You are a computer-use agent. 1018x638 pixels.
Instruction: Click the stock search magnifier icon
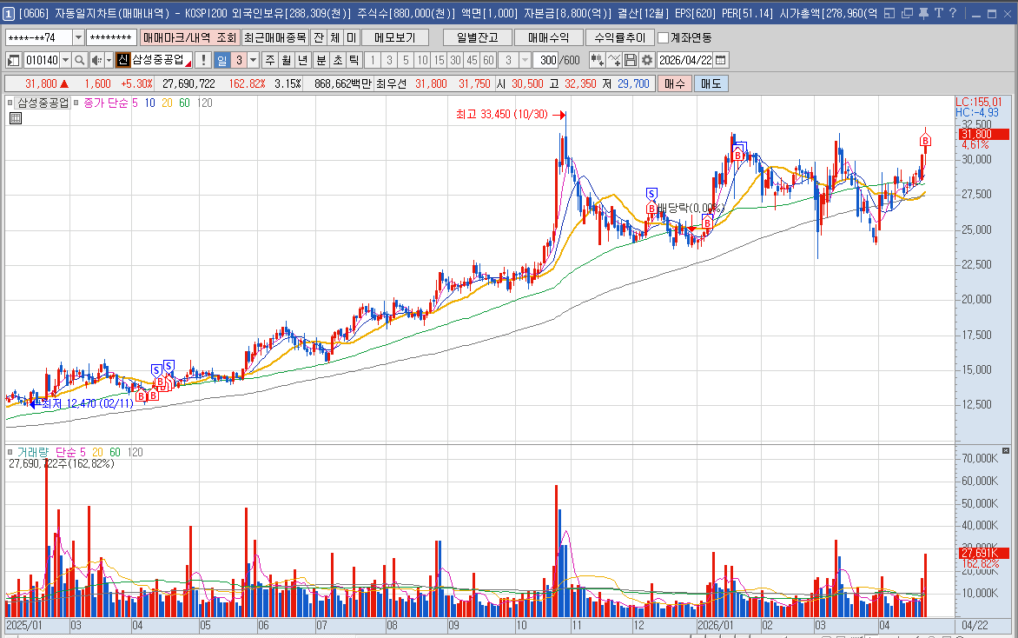[x=79, y=60]
